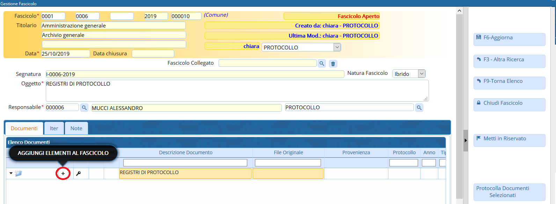
Task: Open the PROTOCOLLO dropdown beside chiara
Action: click(337, 47)
